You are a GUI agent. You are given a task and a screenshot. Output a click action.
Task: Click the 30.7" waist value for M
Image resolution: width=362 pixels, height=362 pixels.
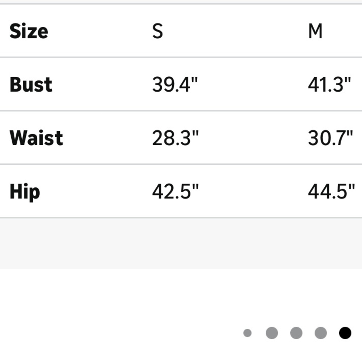331,138
